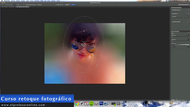The height and width of the screenshot is (107, 190).
Task: Click the right Rango de luz value field
Action: click(187, 47)
